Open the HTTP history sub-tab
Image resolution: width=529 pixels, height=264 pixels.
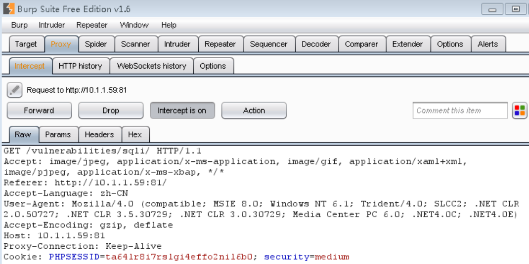click(80, 66)
